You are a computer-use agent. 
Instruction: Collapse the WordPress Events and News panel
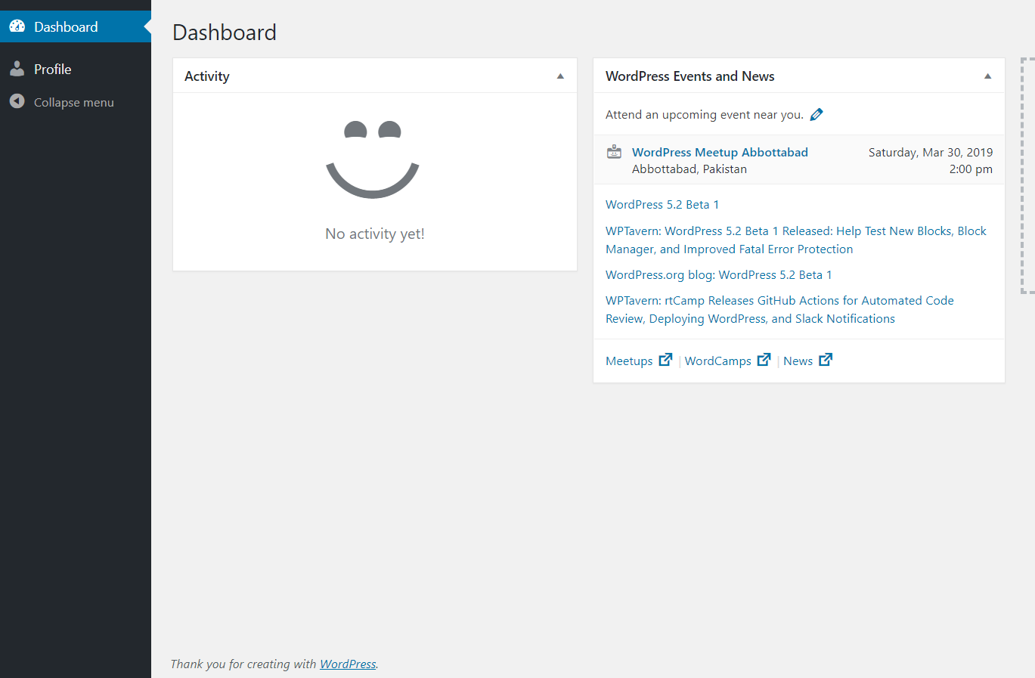[x=987, y=76]
